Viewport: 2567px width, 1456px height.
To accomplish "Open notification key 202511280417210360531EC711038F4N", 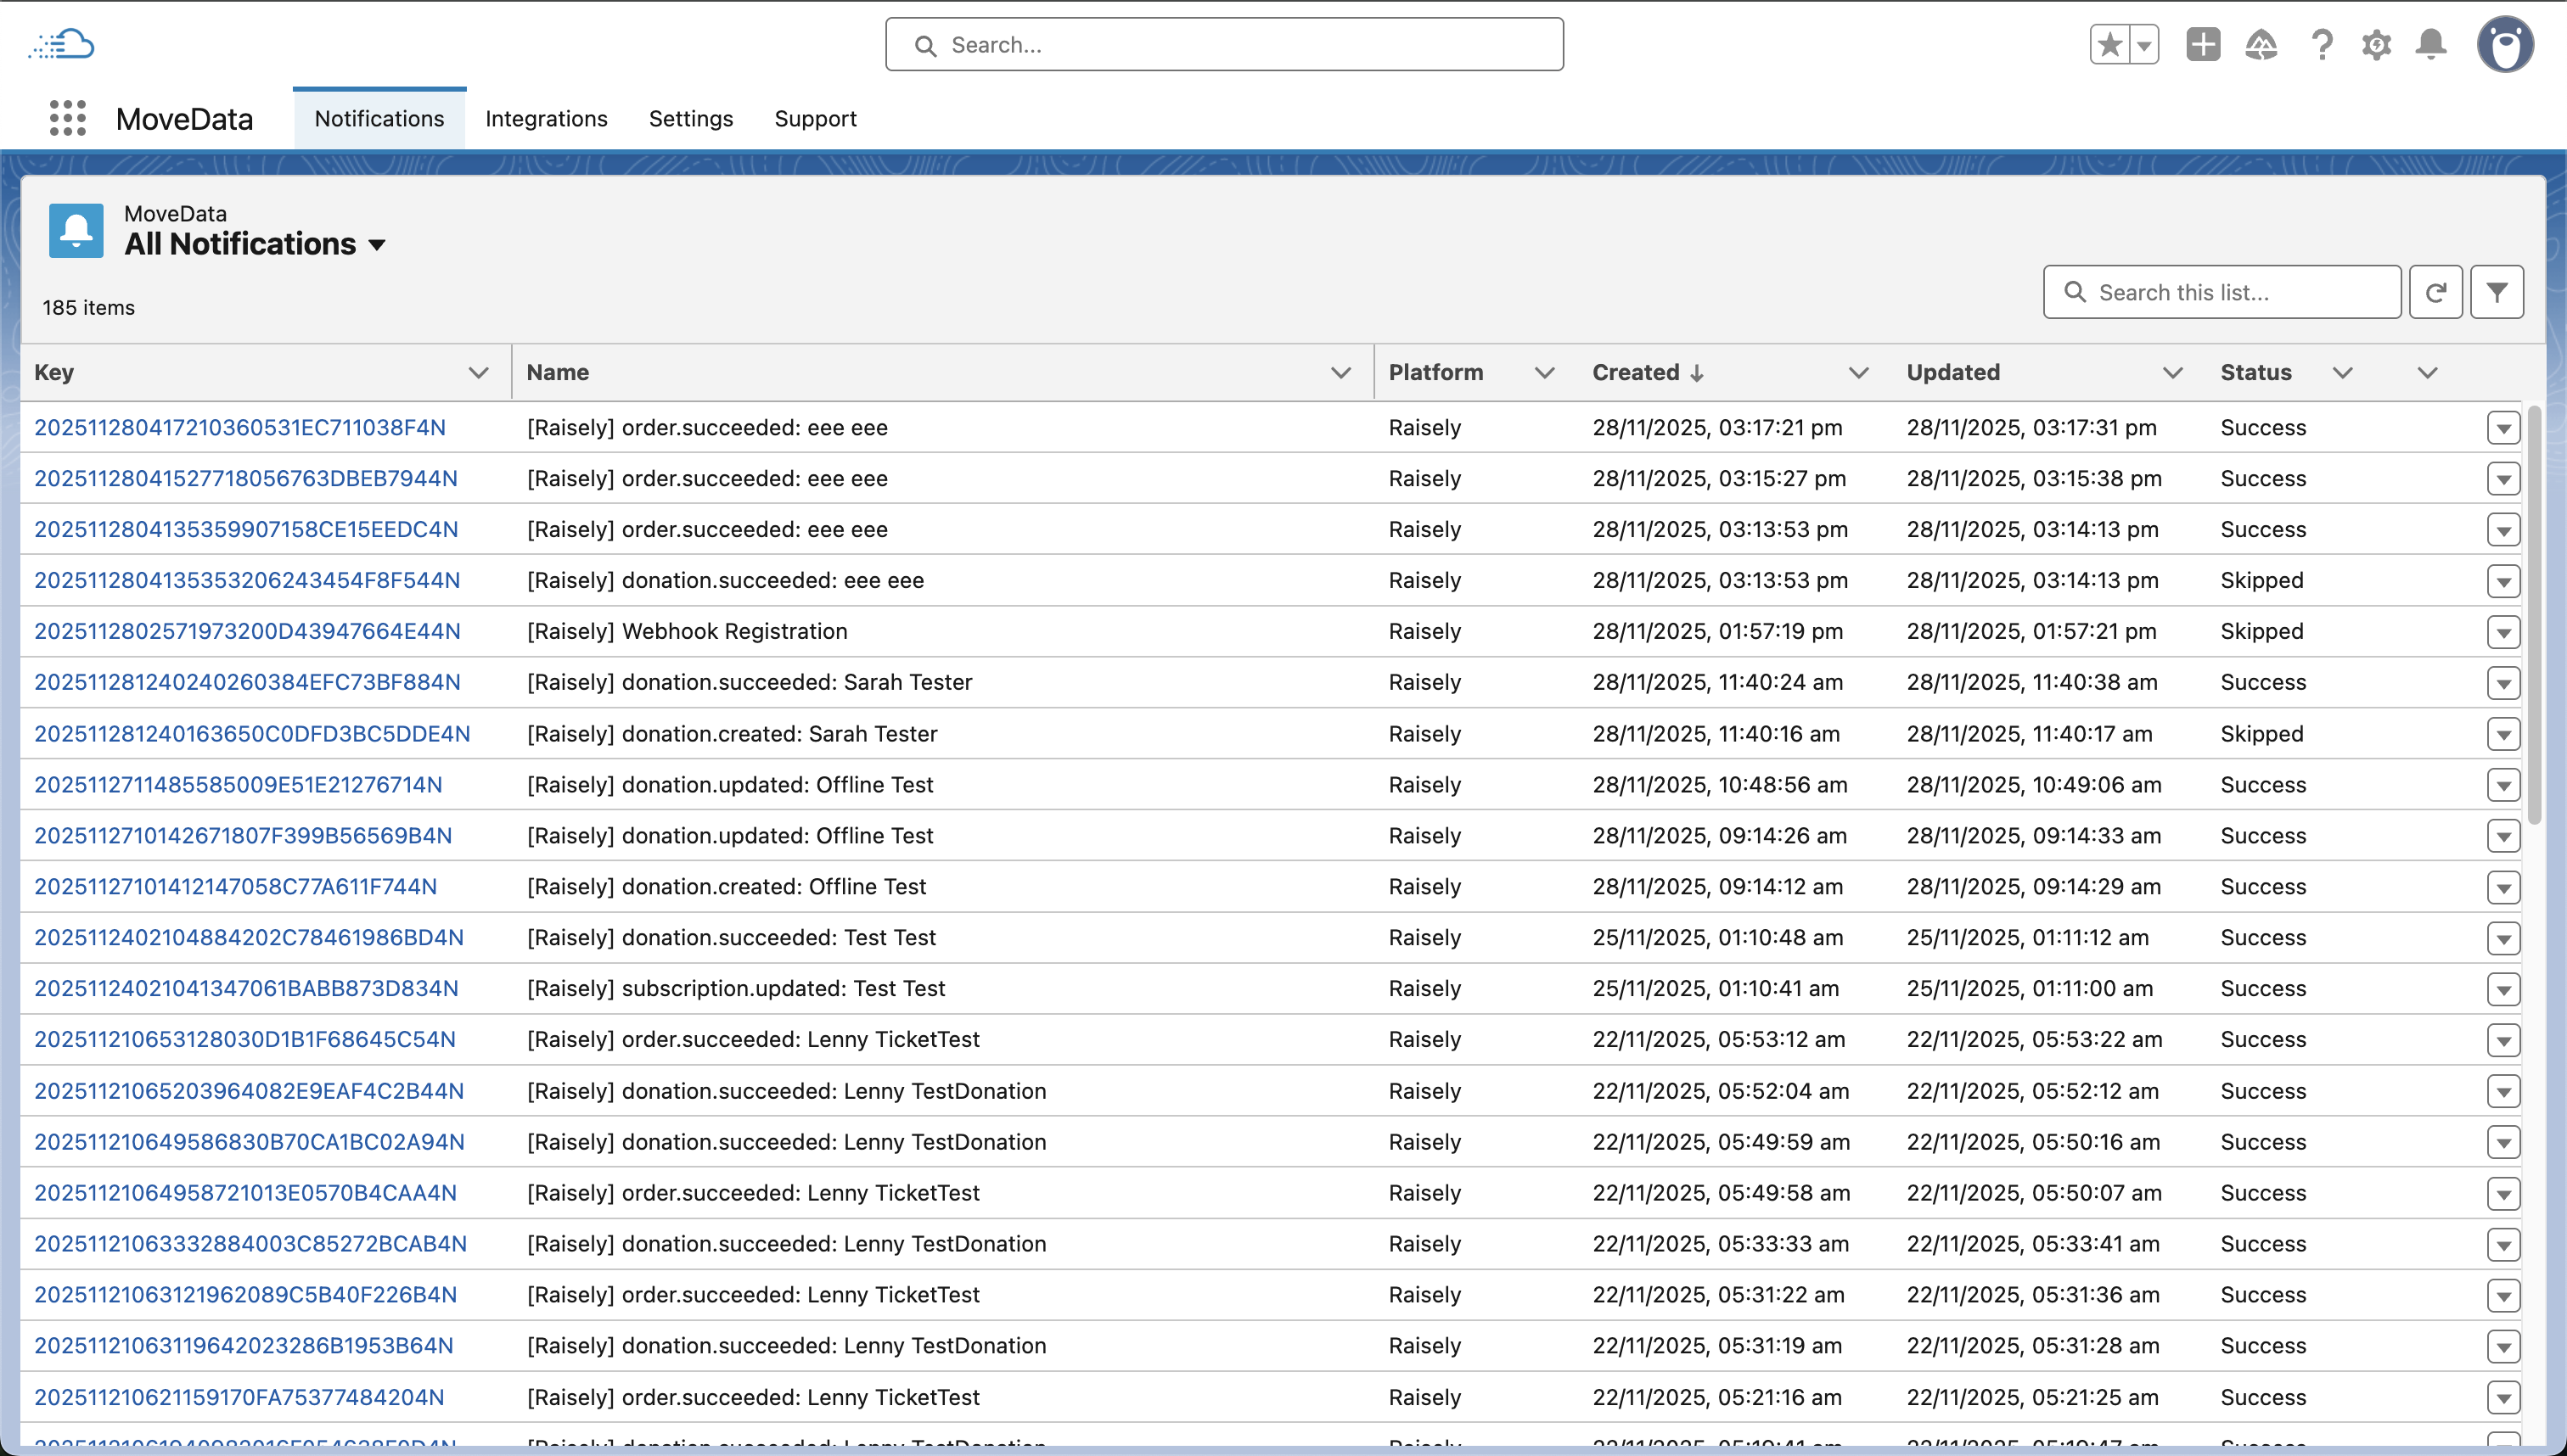I will [x=240, y=427].
